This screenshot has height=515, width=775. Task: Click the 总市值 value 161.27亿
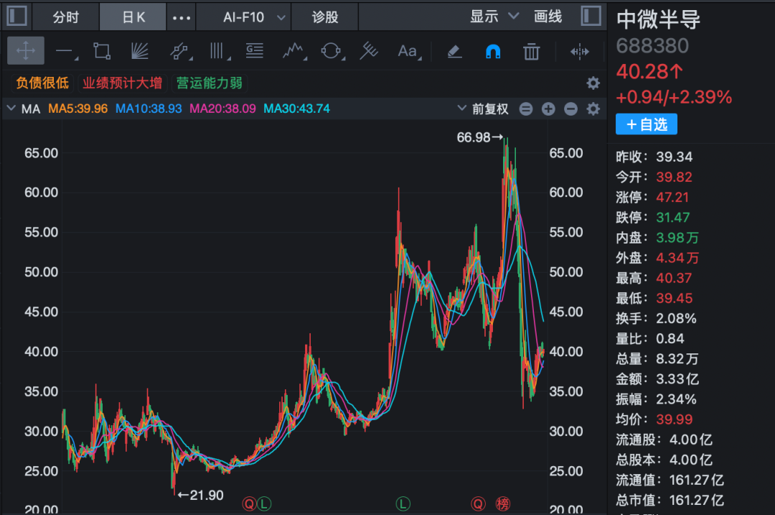pyautogui.click(x=696, y=500)
